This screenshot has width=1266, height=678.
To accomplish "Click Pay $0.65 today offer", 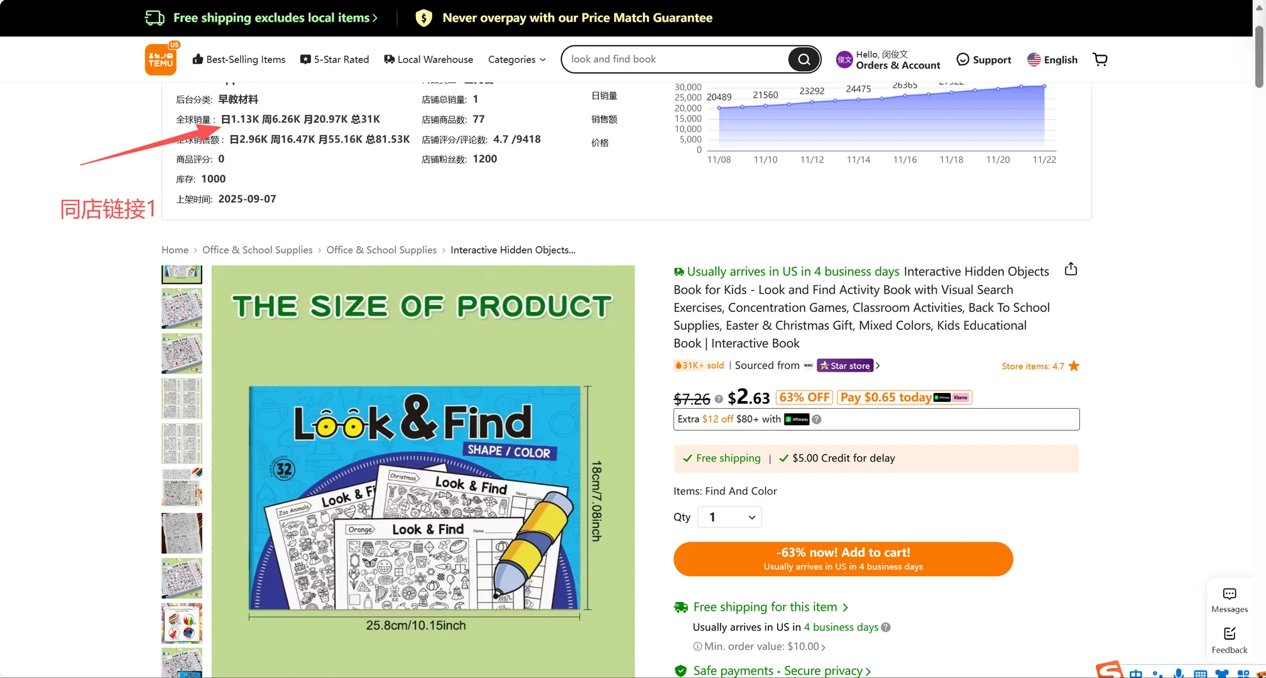I will [904, 397].
